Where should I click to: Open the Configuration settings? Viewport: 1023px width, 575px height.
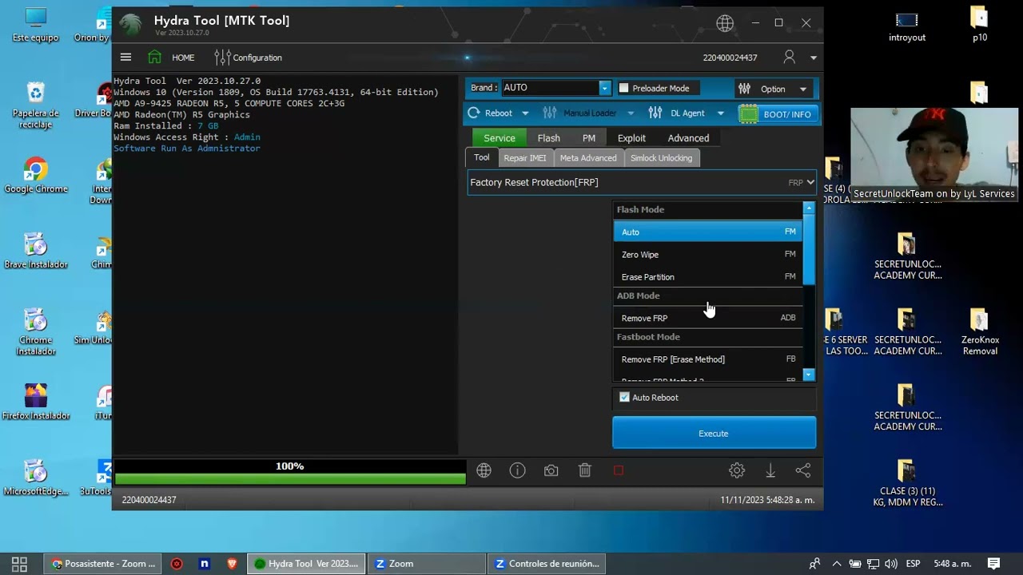click(x=248, y=57)
